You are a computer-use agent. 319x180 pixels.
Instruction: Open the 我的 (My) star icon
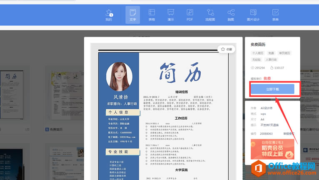click(x=109, y=15)
